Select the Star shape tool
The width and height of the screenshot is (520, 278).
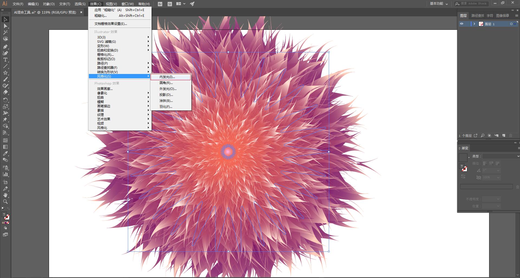pos(5,73)
